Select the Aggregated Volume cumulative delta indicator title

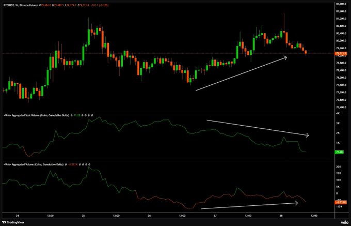(x=34, y=164)
